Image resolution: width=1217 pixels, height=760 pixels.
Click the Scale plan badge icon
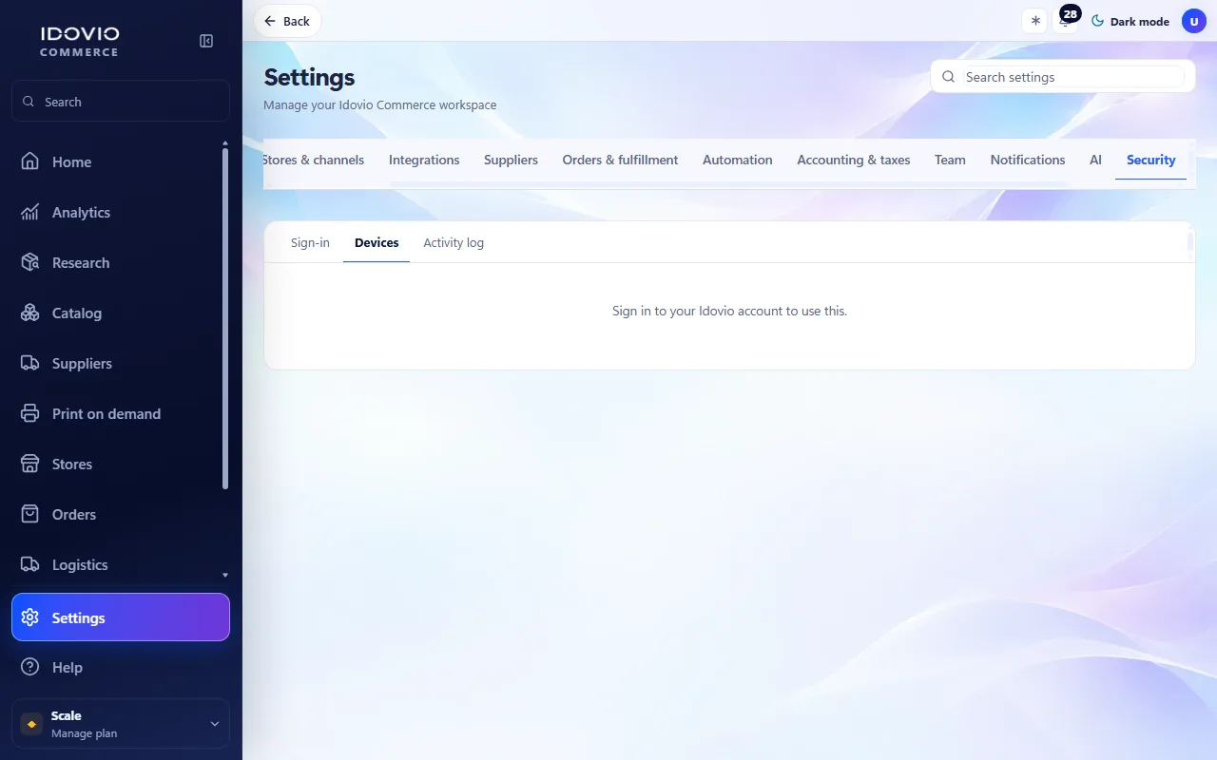31,724
